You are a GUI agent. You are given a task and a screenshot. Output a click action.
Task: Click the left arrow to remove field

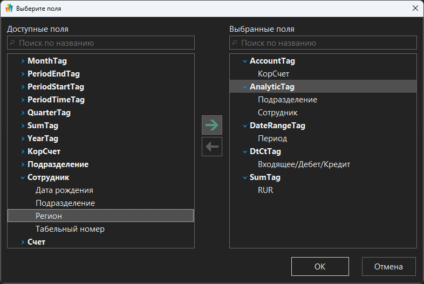212,146
